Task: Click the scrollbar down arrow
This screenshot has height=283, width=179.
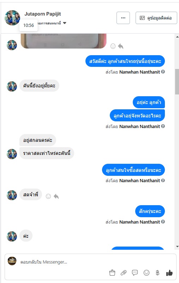Action: click(x=177, y=246)
